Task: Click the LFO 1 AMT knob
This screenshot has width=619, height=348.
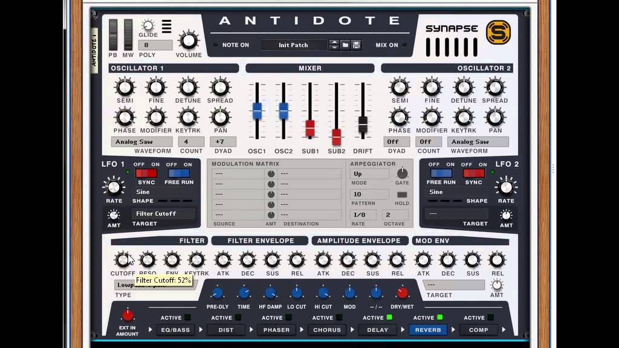Action: (x=114, y=215)
